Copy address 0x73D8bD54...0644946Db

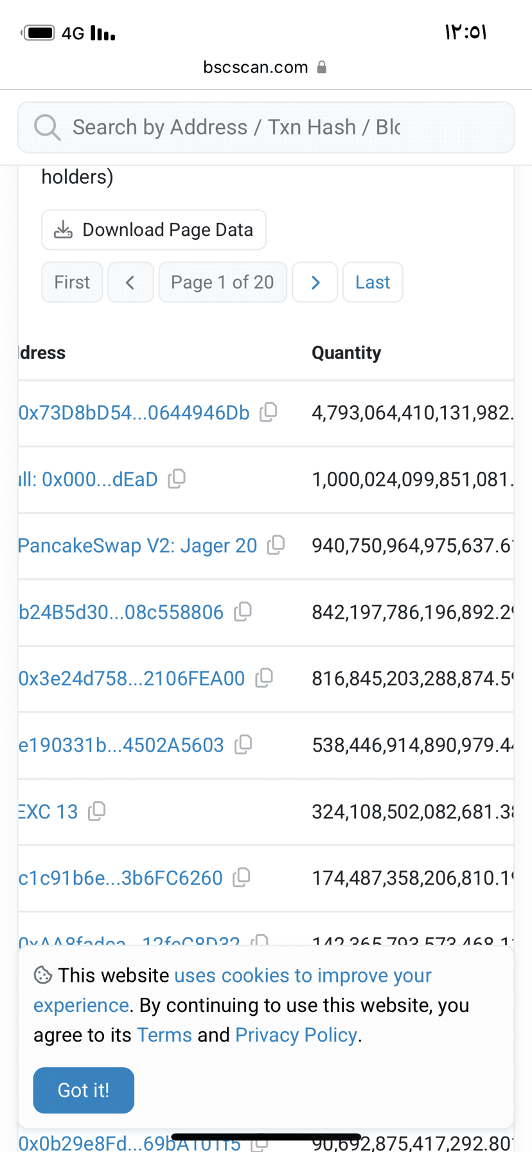point(269,412)
